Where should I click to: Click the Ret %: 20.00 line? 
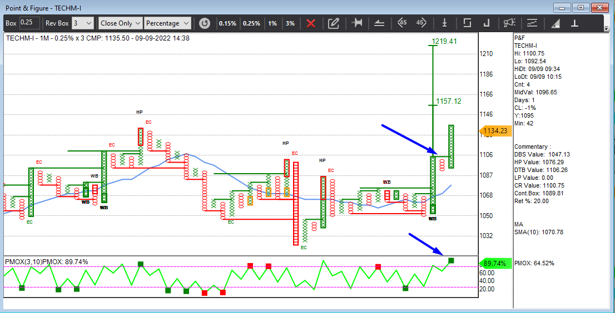532,201
